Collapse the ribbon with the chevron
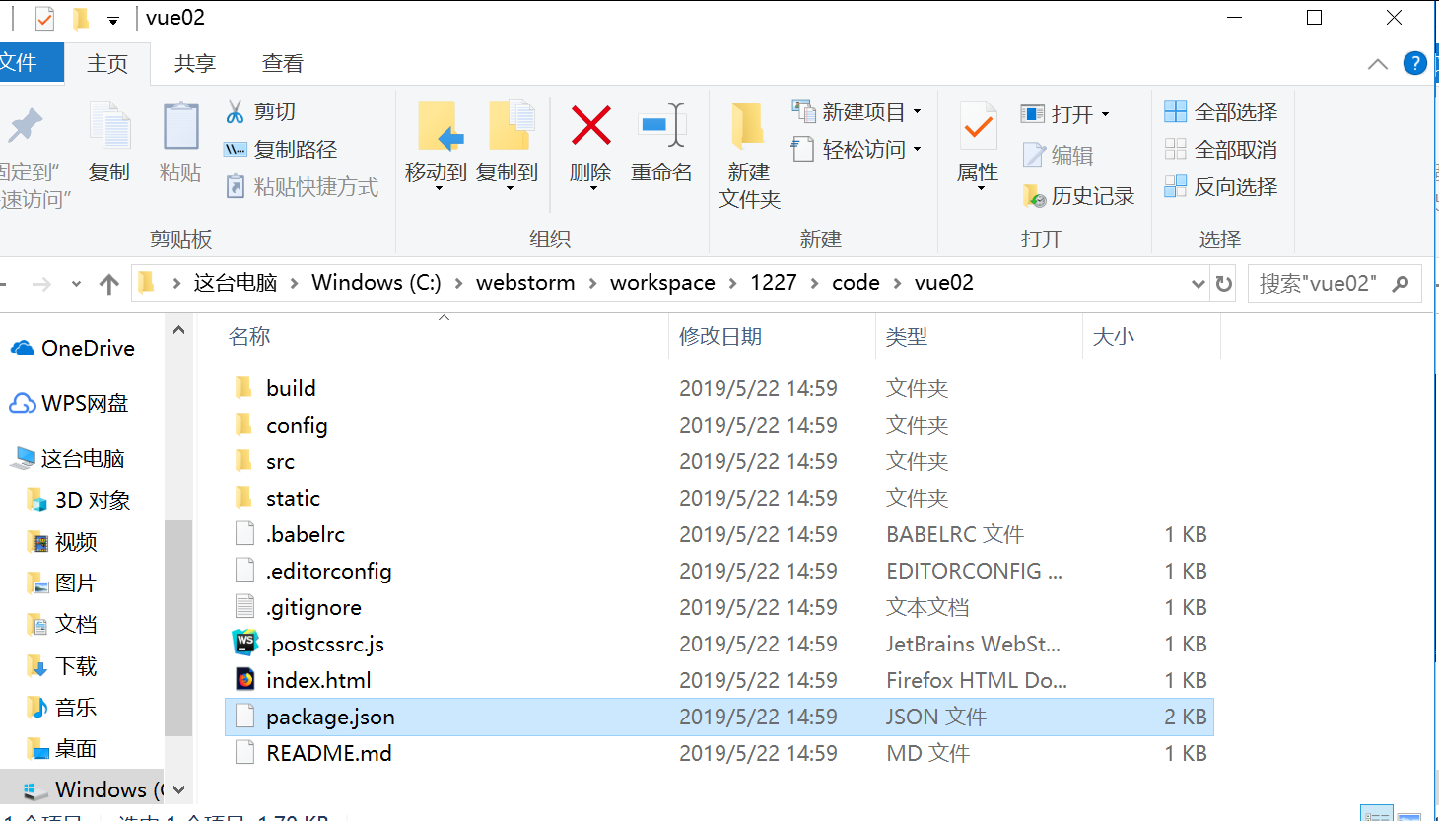 tap(1378, 63)
